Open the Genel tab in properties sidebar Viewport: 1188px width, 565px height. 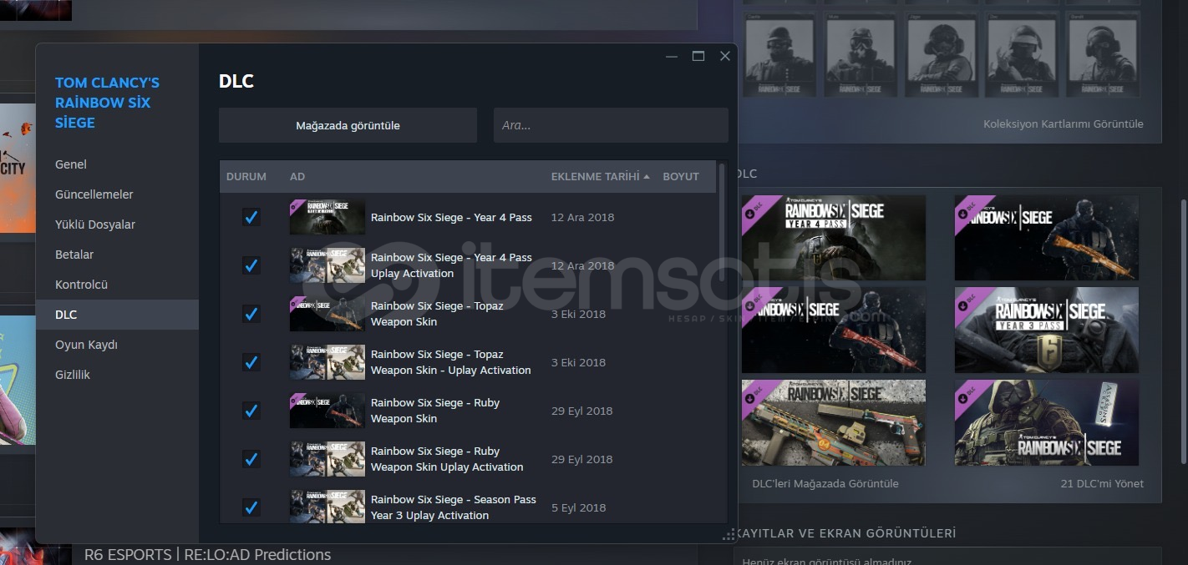[x=71, y=164]
